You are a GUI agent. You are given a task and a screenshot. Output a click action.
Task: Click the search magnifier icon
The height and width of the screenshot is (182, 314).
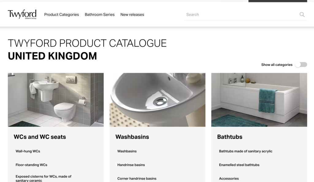(x=302, y=14)
